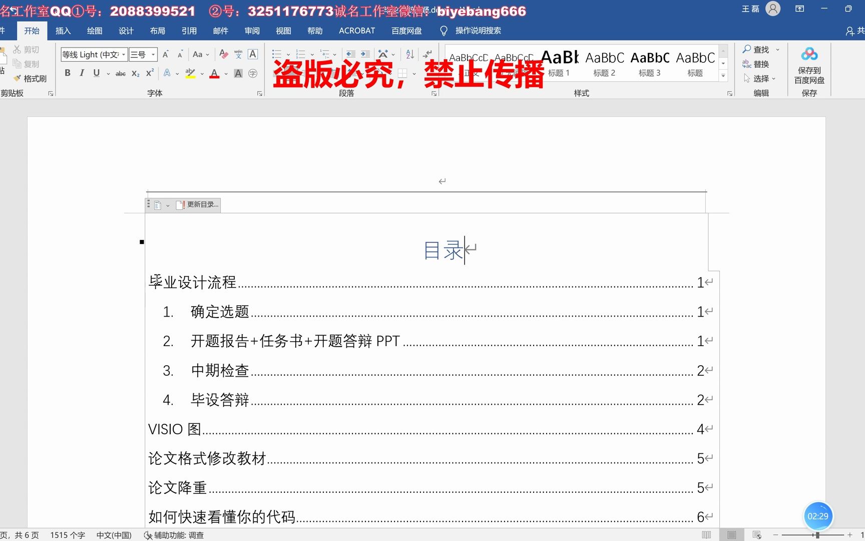
Task: Follow TOC entry VISIO 图
Action: tap(430, 429)
